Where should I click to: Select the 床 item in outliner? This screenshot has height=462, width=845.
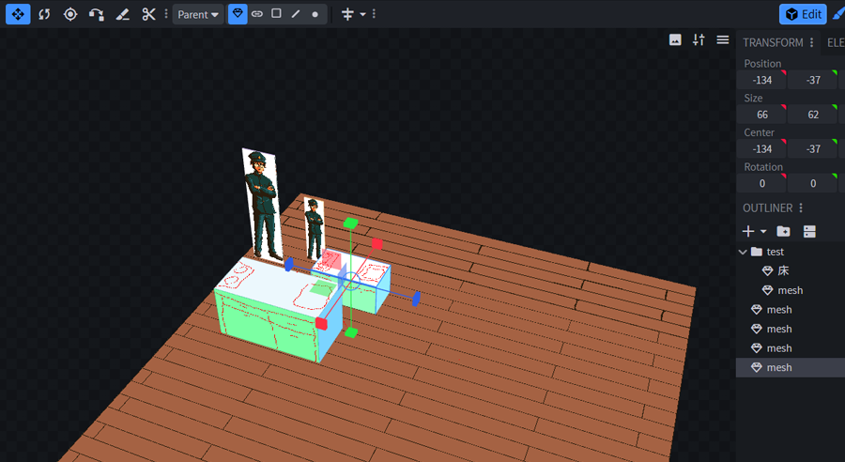coord(783,270)
